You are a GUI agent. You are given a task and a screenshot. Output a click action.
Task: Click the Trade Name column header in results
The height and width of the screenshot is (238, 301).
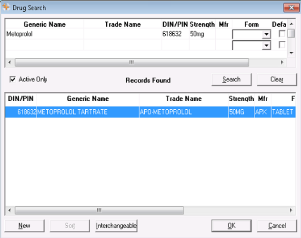(183, 99)
